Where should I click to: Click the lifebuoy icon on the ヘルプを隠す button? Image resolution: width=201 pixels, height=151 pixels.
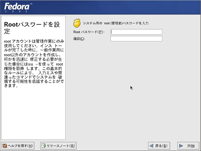[x=5, y=146]
